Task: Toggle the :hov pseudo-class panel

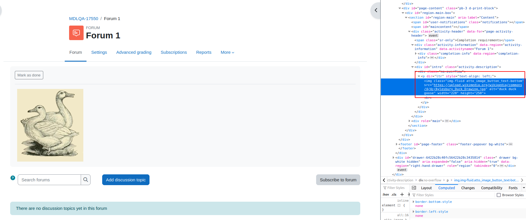Action: pyautogui.click(x=386, y=195)
